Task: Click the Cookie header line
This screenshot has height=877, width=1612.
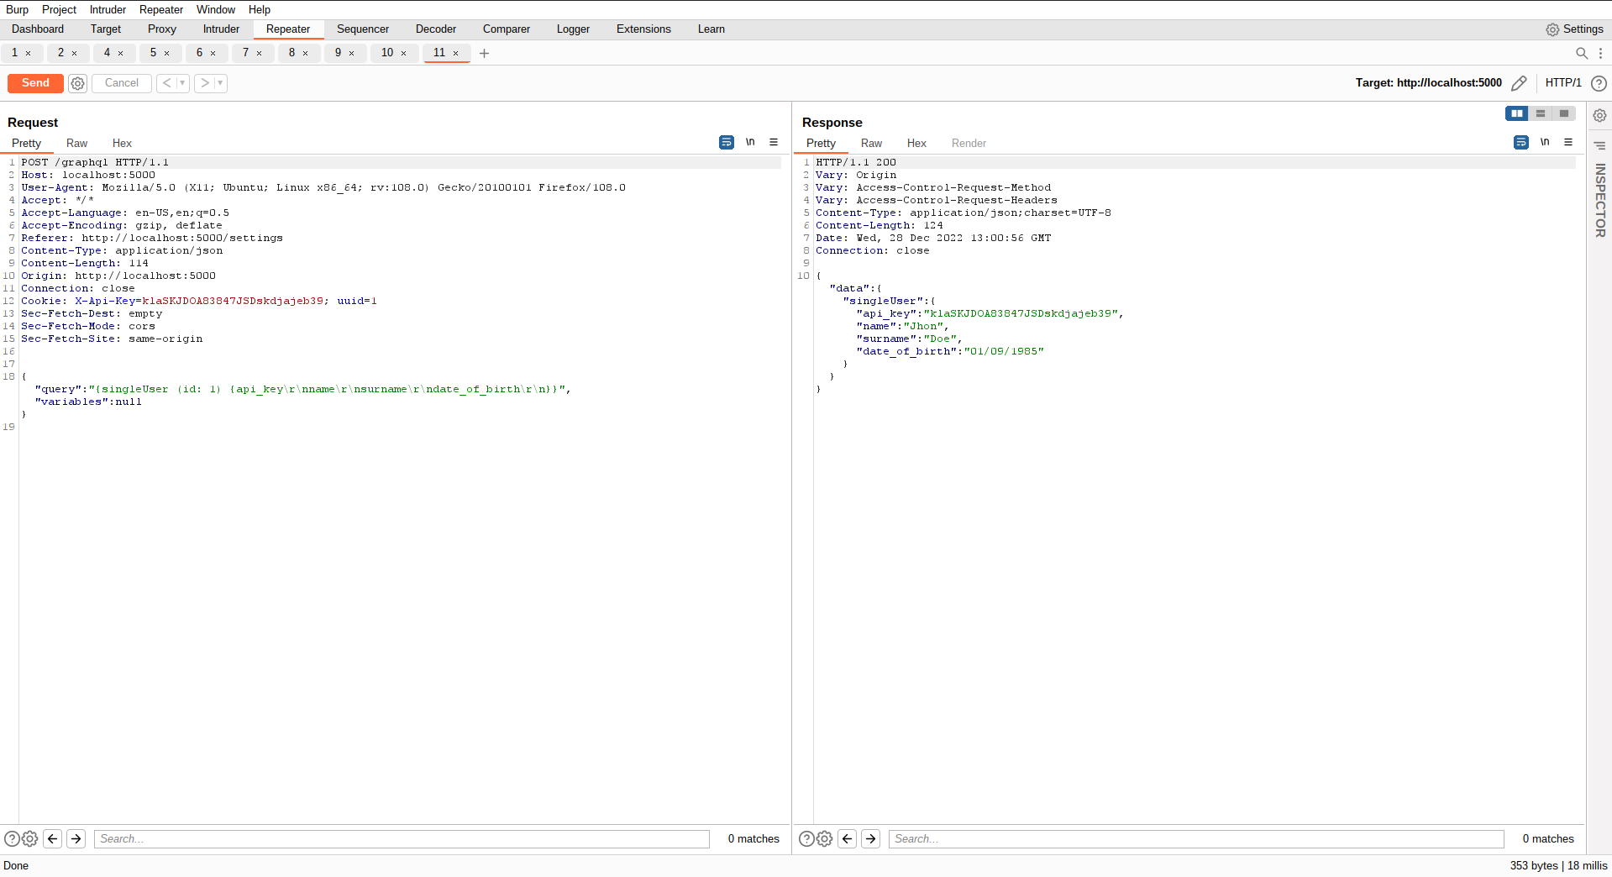Action: (x=199, y=301)
